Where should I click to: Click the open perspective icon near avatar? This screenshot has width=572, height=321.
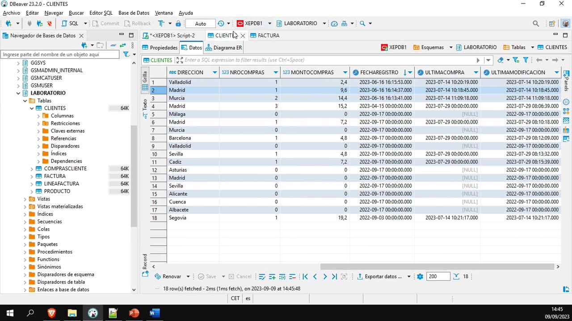pyautogui.click(x=552, y=24)
